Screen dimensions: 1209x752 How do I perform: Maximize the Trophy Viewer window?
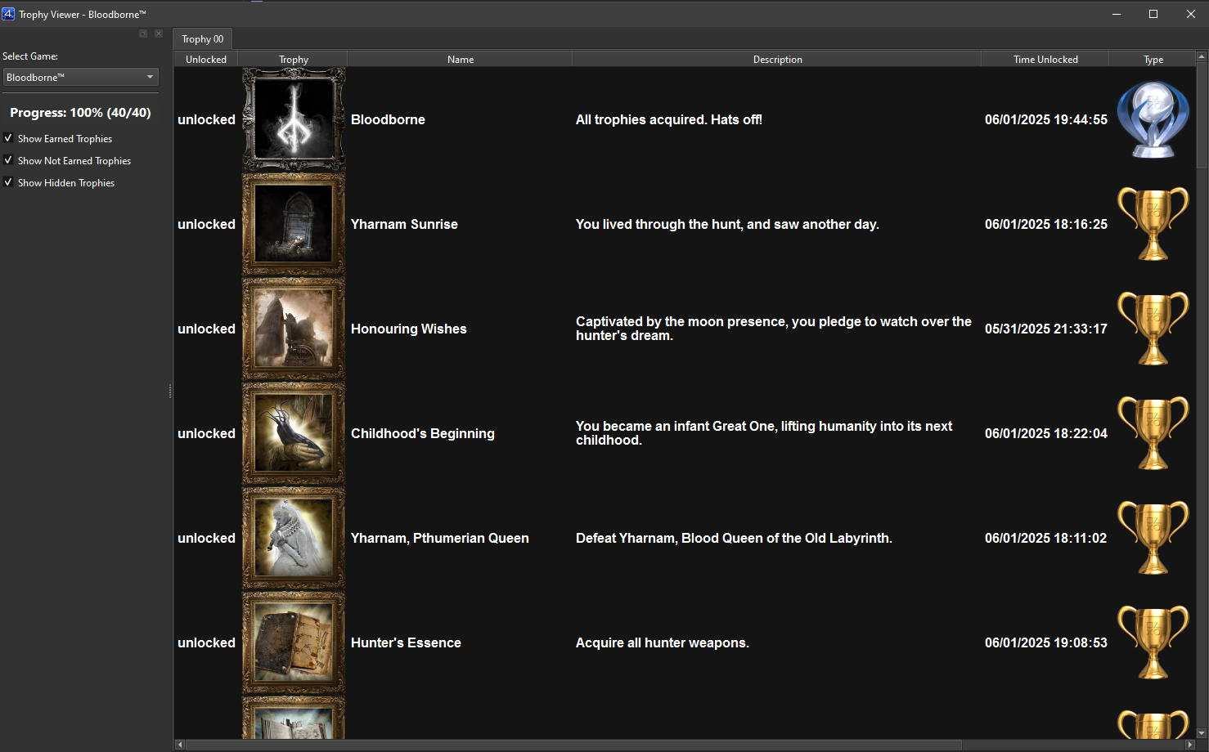(1153, 14)
